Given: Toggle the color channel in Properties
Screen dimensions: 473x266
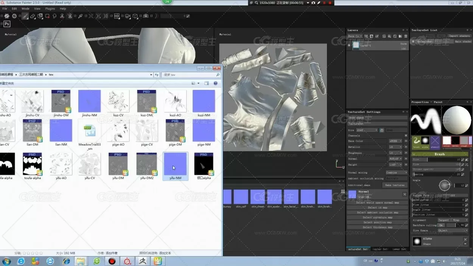Looking at the screenshot, I should 447,142.
